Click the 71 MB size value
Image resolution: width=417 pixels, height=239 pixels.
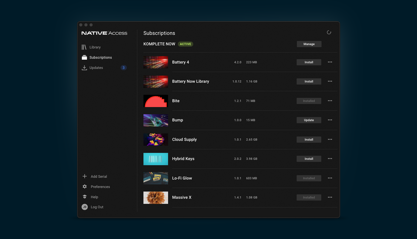(250, 101)
